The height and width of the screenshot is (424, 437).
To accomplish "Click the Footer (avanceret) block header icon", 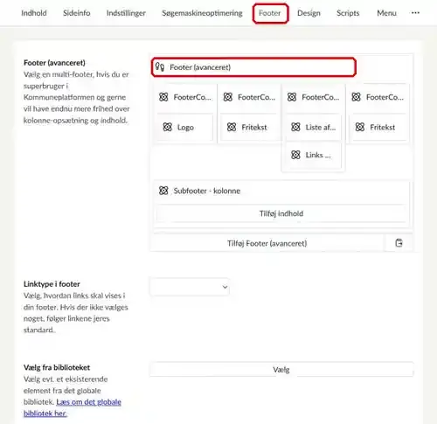I will (x=160, y=67).
